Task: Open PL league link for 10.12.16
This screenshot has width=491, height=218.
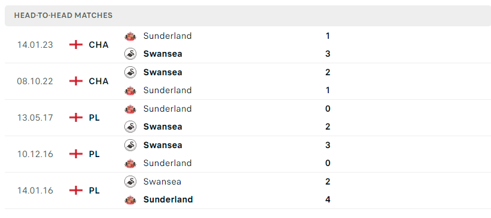Action: [x=94, y=154]
